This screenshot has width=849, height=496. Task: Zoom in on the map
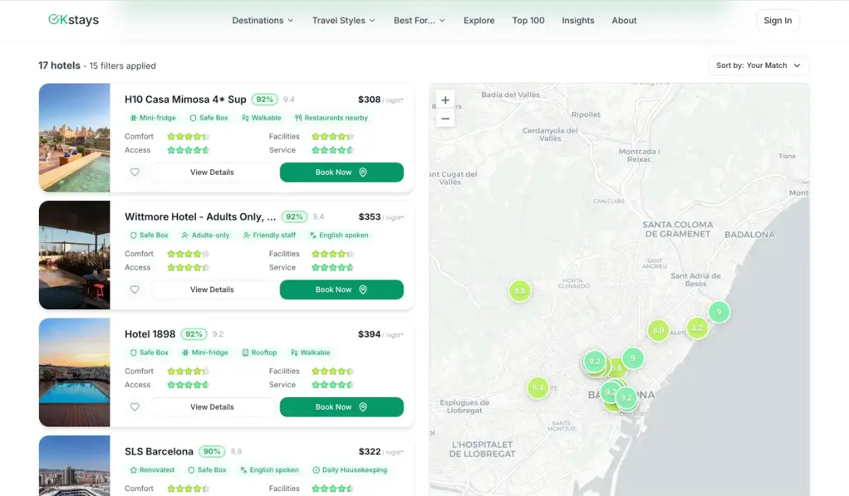[445, 100]
